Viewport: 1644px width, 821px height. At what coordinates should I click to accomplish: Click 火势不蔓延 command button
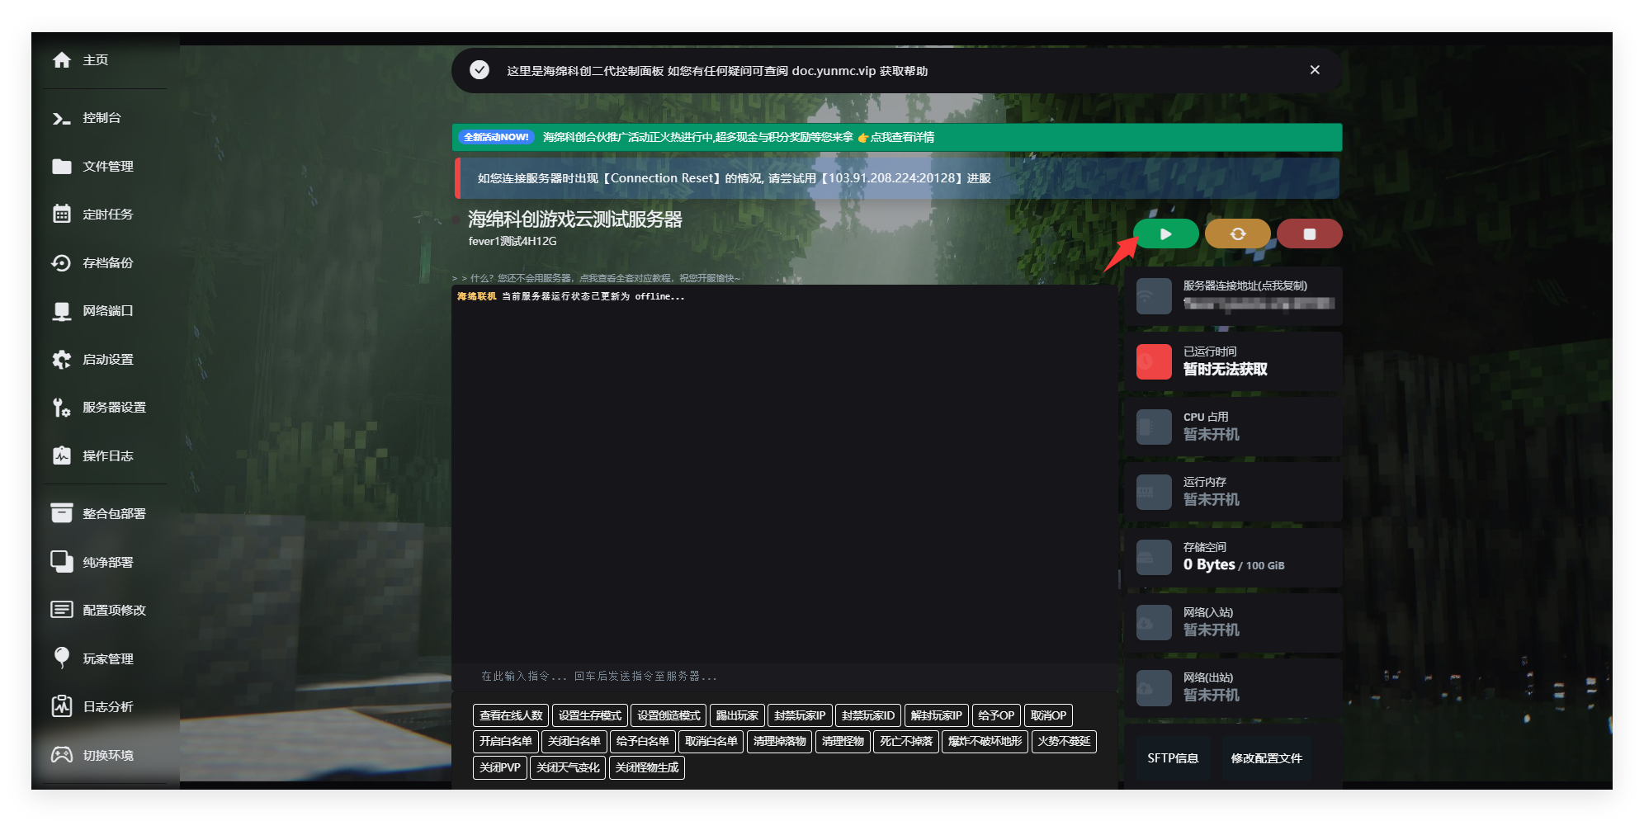click(x=1064, y=741)
